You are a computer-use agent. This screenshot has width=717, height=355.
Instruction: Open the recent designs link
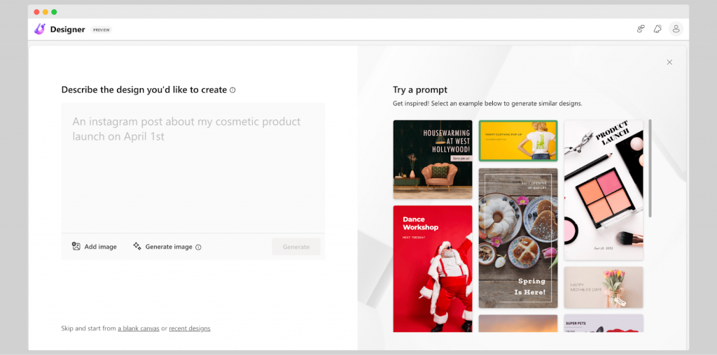pyautogui.click(x=190, y=328)
